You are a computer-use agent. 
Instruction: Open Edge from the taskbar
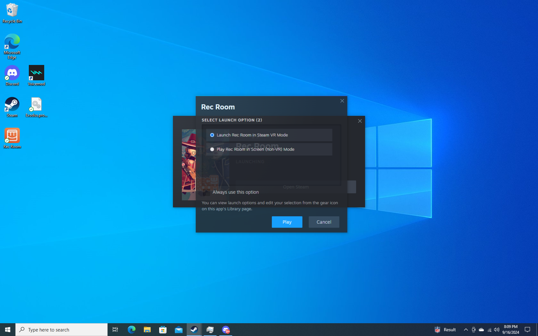(x=131, y=330)
